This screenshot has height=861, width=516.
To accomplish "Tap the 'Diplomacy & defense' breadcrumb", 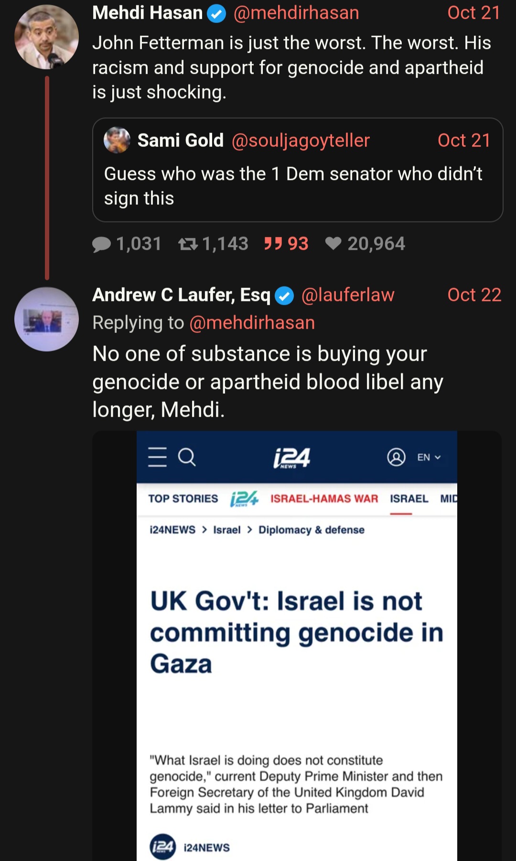I will coord(312,530).
